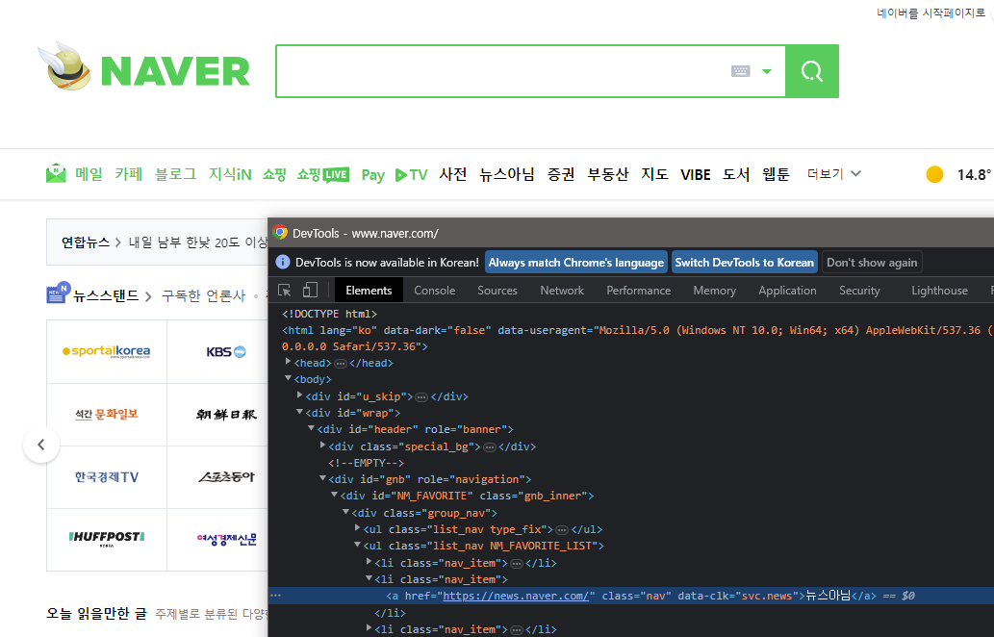
Task: Open the 뉴스스탠드 link
Action: coord(105,295)
